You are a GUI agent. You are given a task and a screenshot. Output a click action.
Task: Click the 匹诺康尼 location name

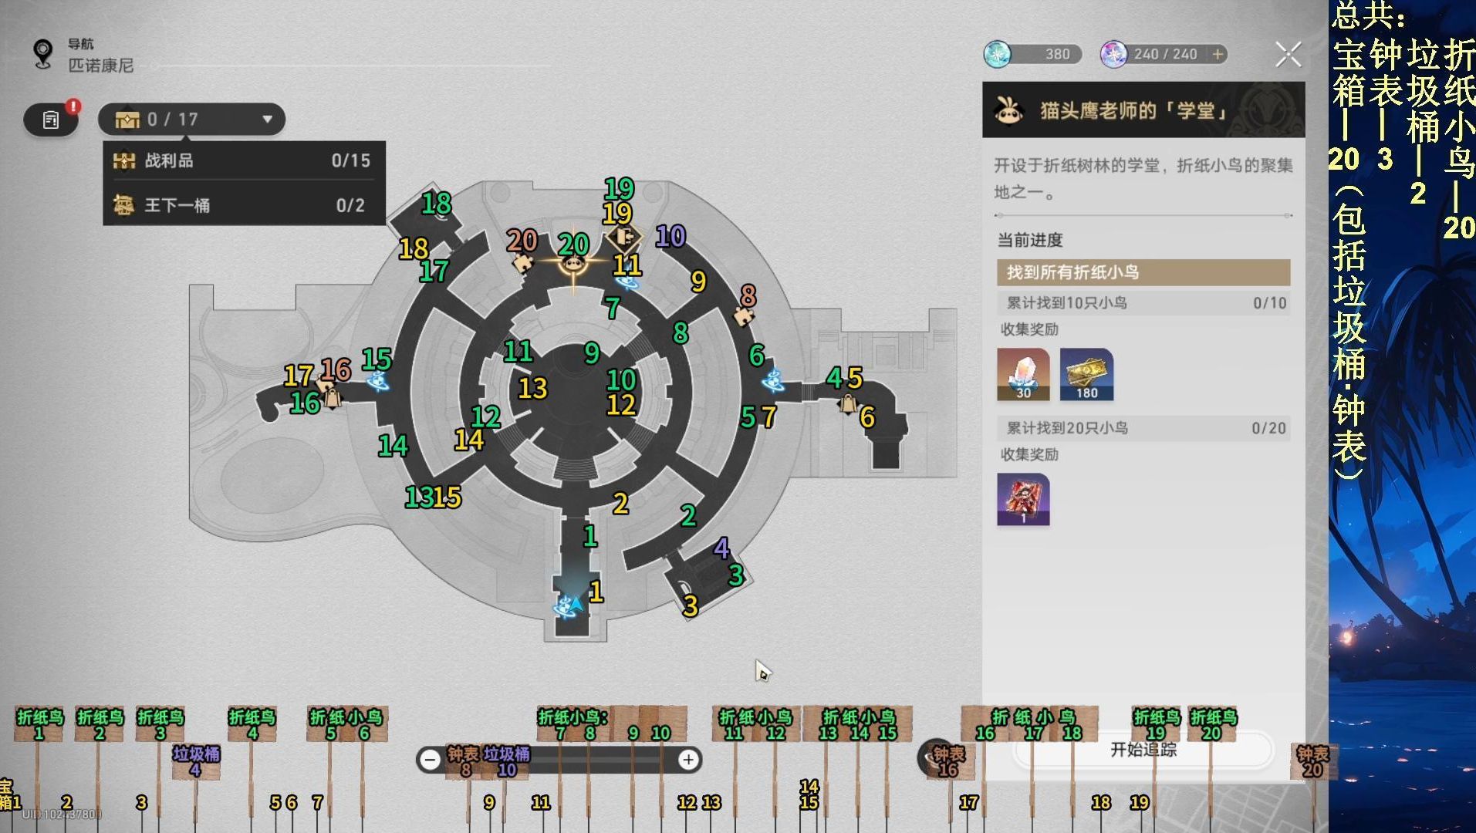(101, 66)
